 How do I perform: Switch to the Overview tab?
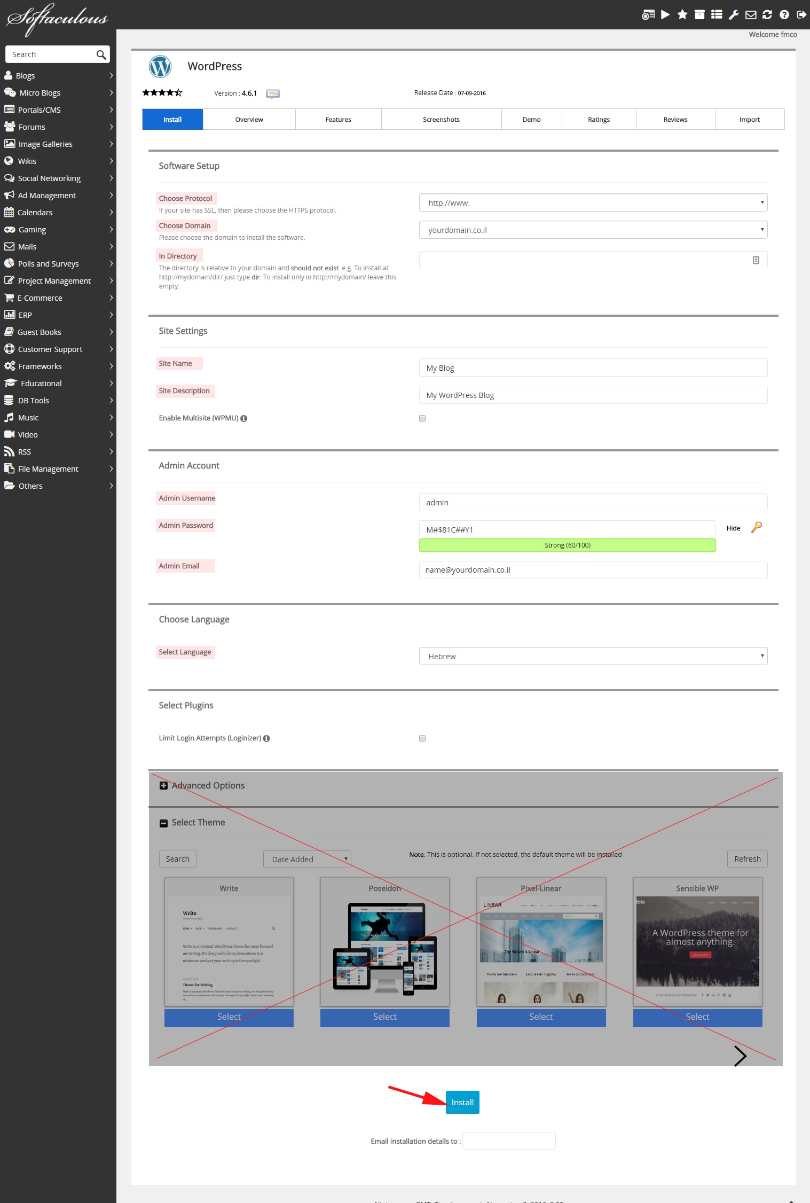249,120
